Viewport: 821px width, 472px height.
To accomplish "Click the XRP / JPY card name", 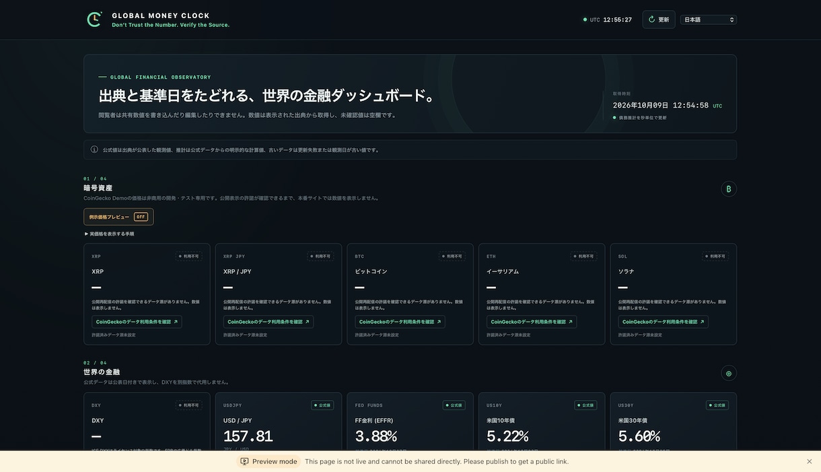I will pos(237,271).
